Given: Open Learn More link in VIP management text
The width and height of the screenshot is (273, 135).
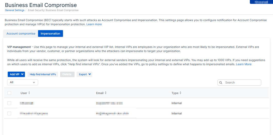Looking at the screenshot, I should 244,64.
